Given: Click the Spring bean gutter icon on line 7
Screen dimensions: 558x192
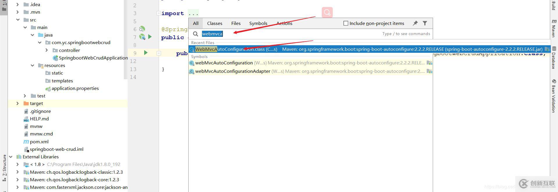Looking at the screenshot, I should pos(142,37).
